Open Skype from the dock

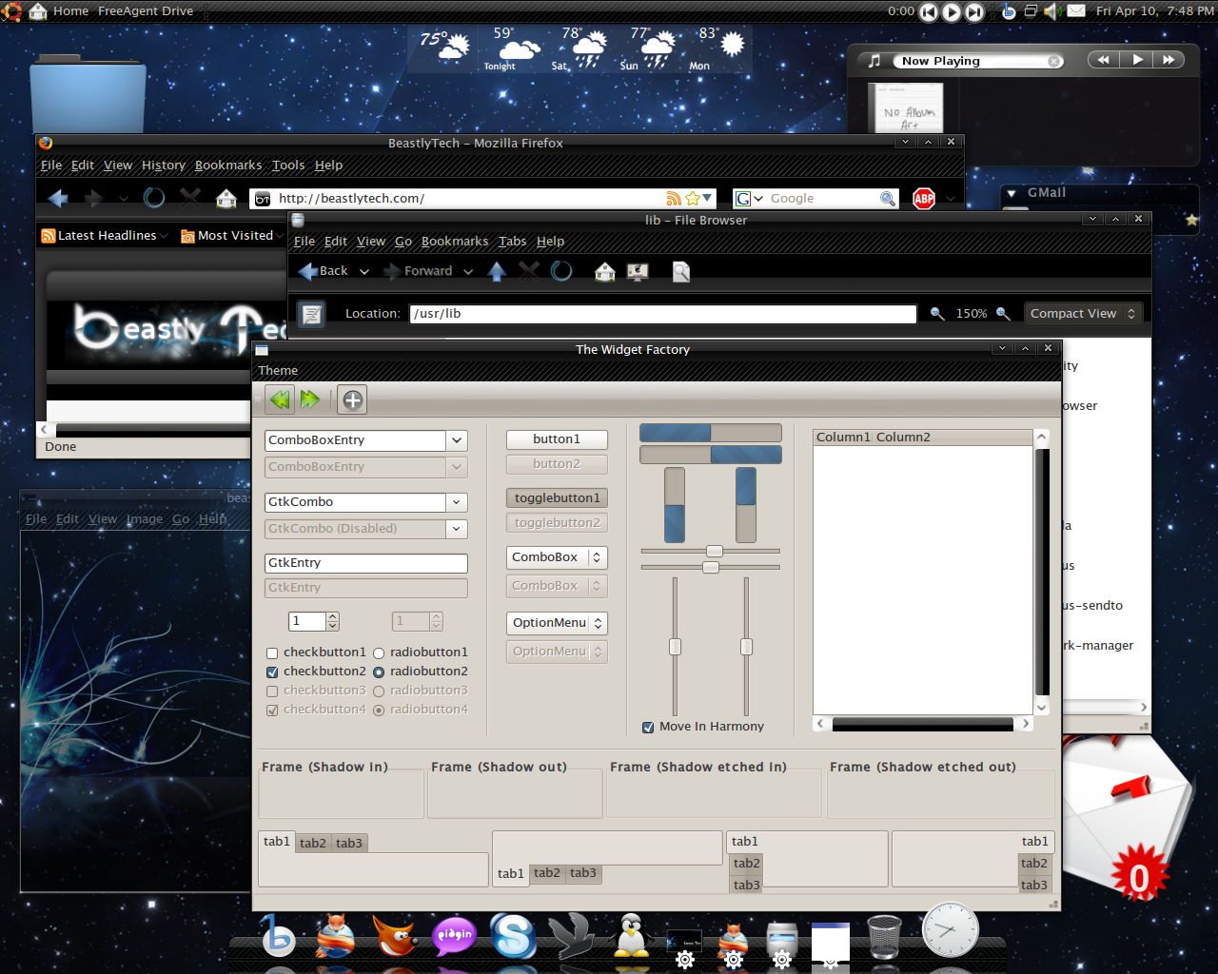point(513,936)
